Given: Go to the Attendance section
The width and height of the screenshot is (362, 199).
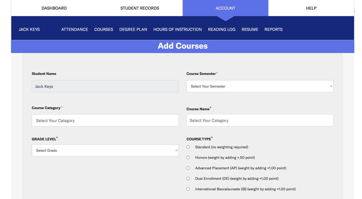Looking at the screenshot, I should click(75, 29).
